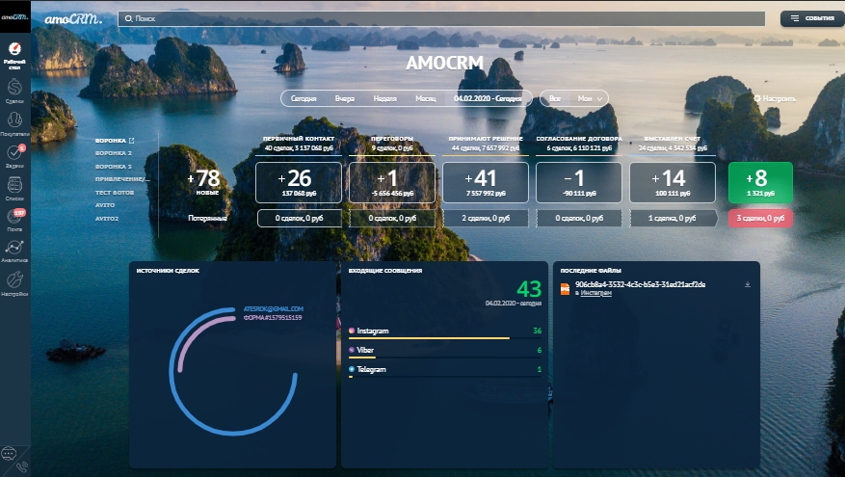845x477 pixels.
Task: Select ПРИВЛЕЧЕНИЕ pipeline
Action: pyautogui.click(x=122, y=179)
